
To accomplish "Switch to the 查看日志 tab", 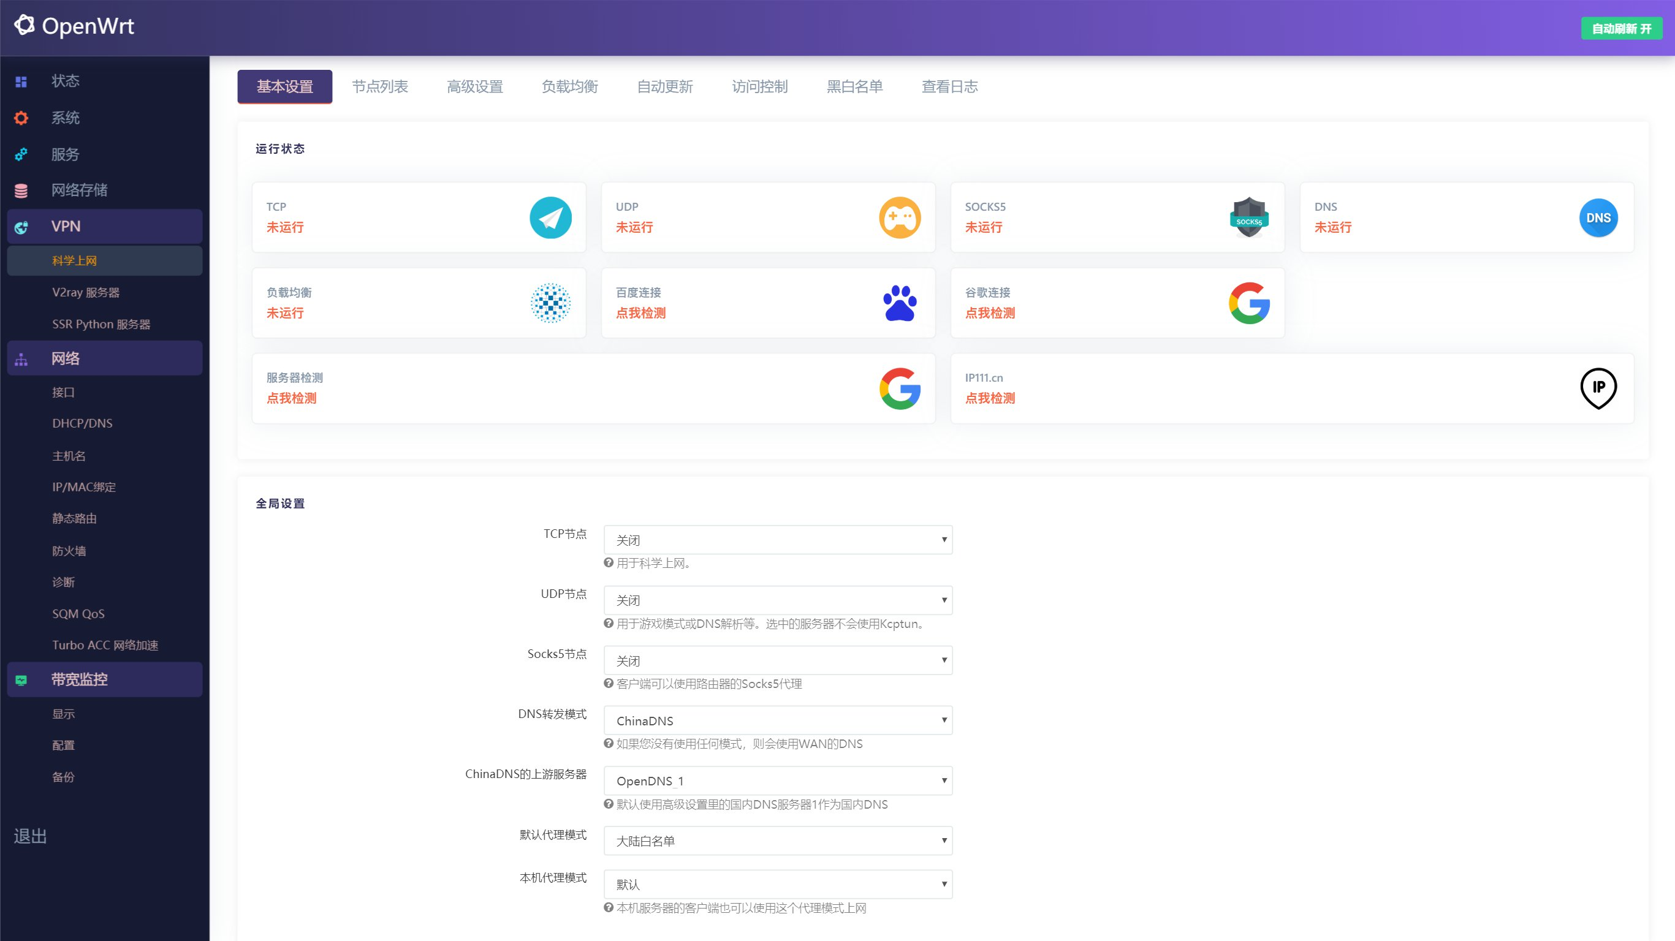I will (x=949, y=86).
